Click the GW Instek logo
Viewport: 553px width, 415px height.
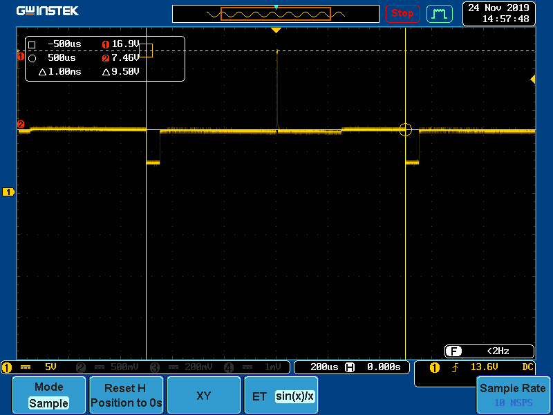click(47, 10)
